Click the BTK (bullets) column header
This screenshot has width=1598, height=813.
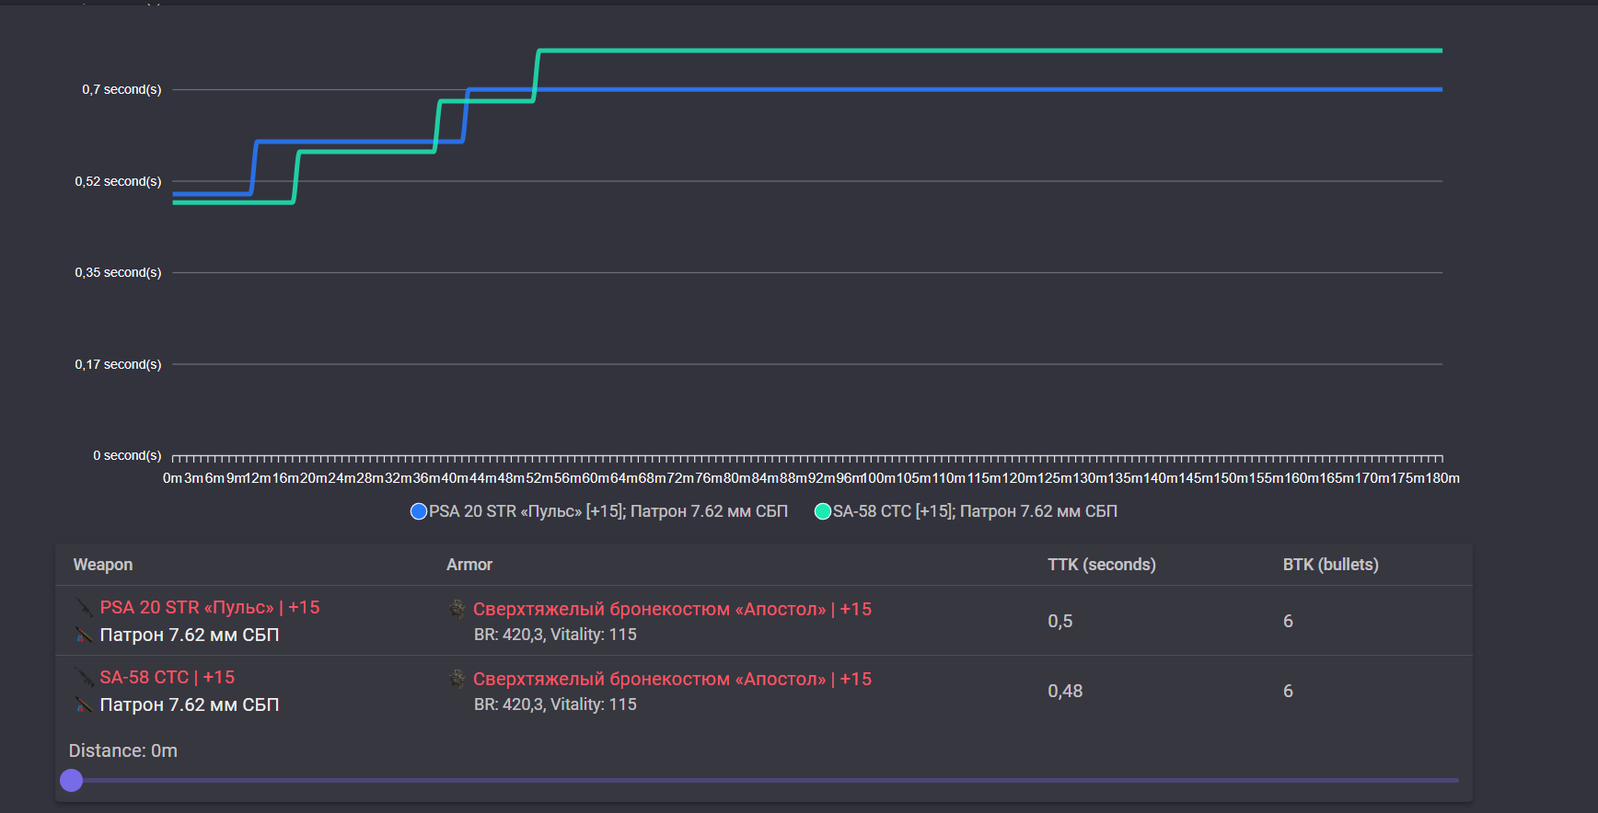click(x=1330, y=565)
